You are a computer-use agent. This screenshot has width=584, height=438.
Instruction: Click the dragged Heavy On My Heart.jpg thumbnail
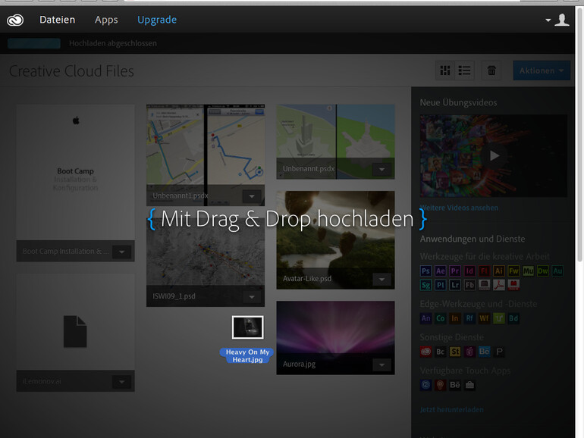[x=248, y=327]
